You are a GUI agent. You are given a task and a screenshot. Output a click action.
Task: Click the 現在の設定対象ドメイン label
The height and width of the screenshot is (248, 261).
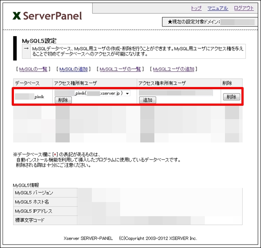tap(194, 22)
